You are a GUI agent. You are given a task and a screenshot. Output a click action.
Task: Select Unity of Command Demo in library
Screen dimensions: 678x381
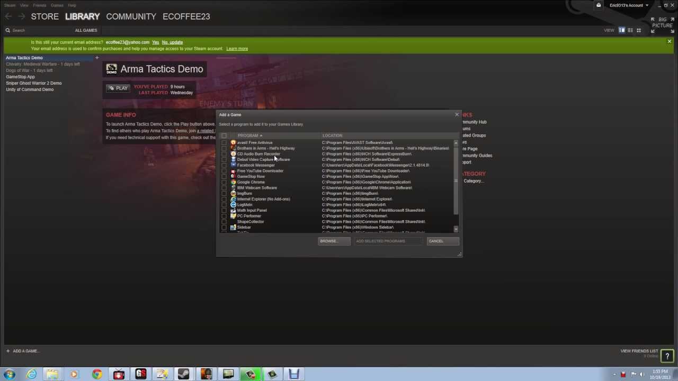[30, 89]
